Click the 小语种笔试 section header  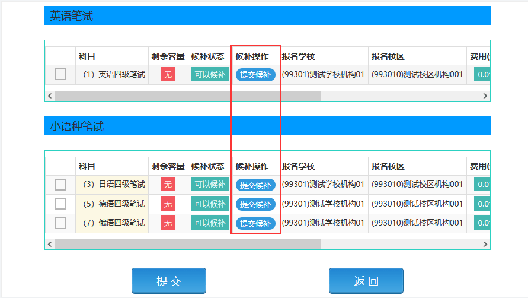[267, 126]
